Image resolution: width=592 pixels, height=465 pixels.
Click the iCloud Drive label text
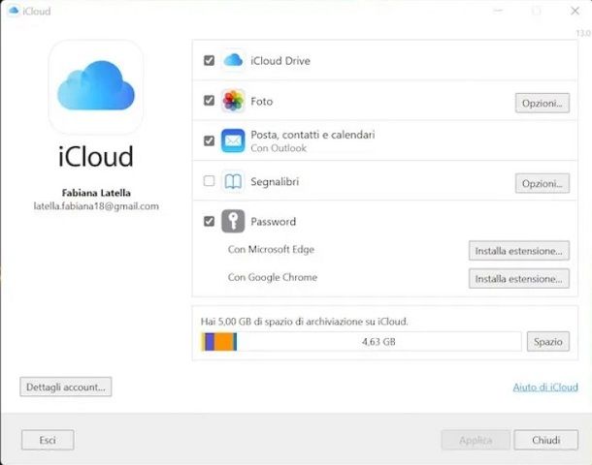[280, 61]
